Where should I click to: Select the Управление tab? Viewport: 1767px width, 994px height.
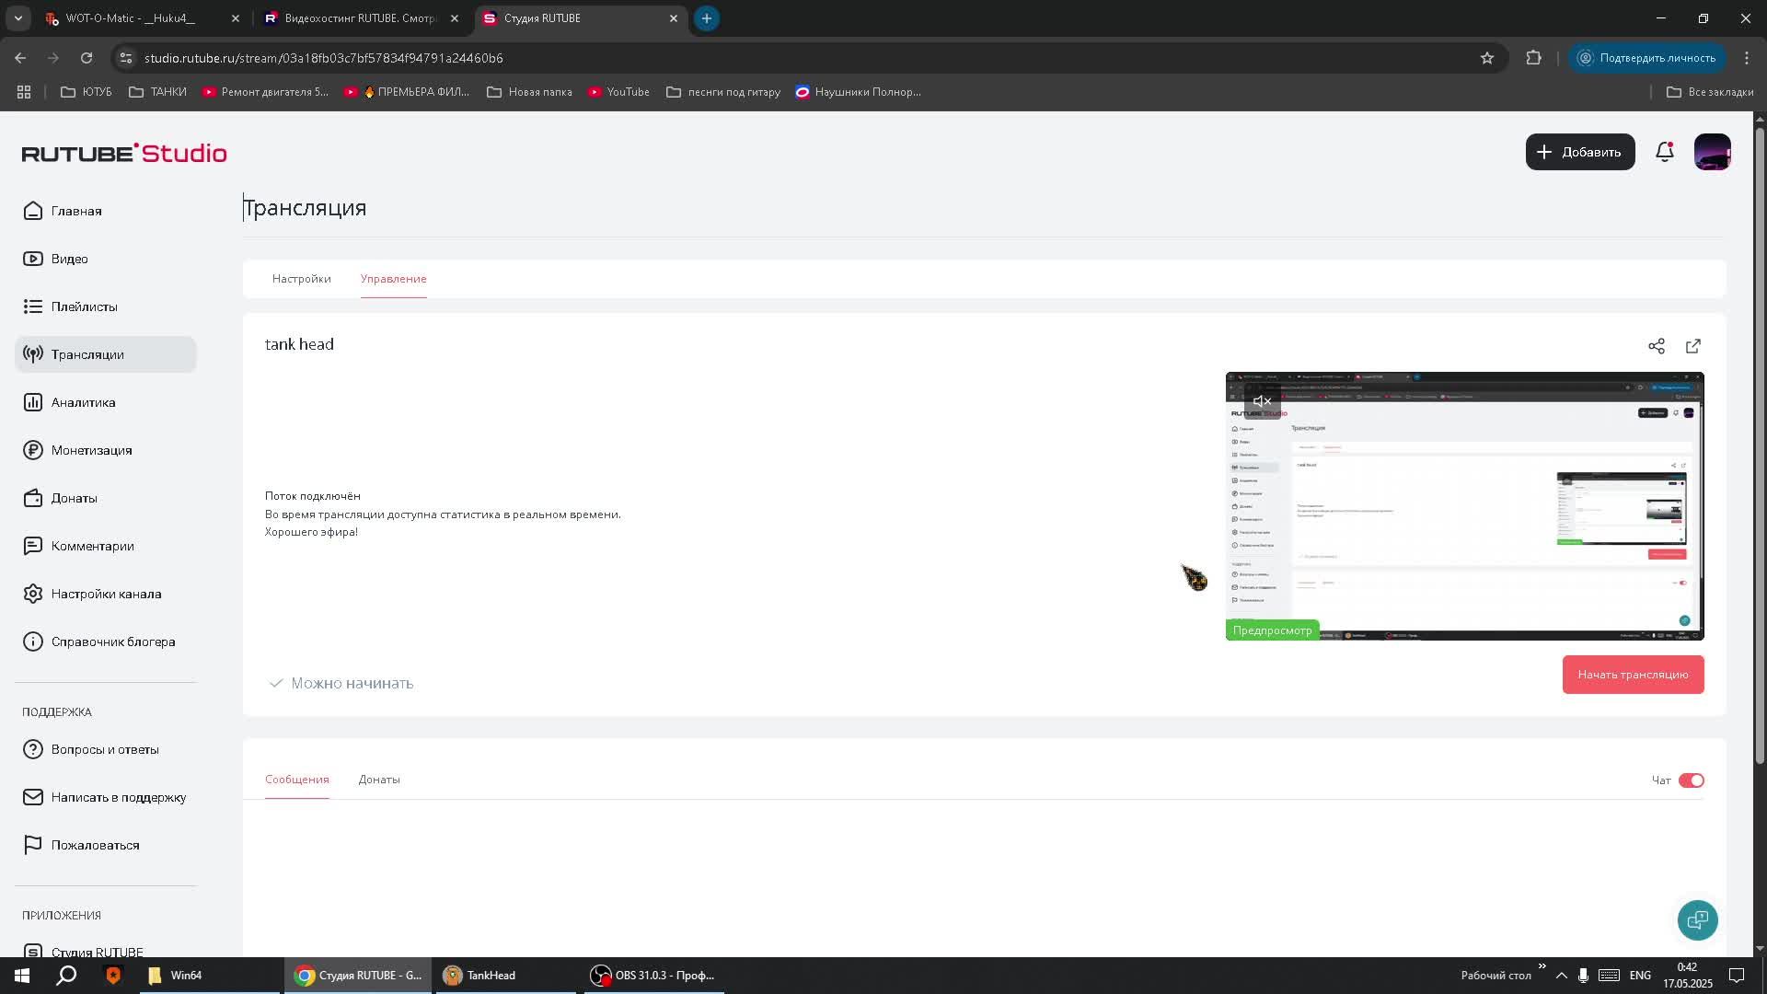pos(393,279)
